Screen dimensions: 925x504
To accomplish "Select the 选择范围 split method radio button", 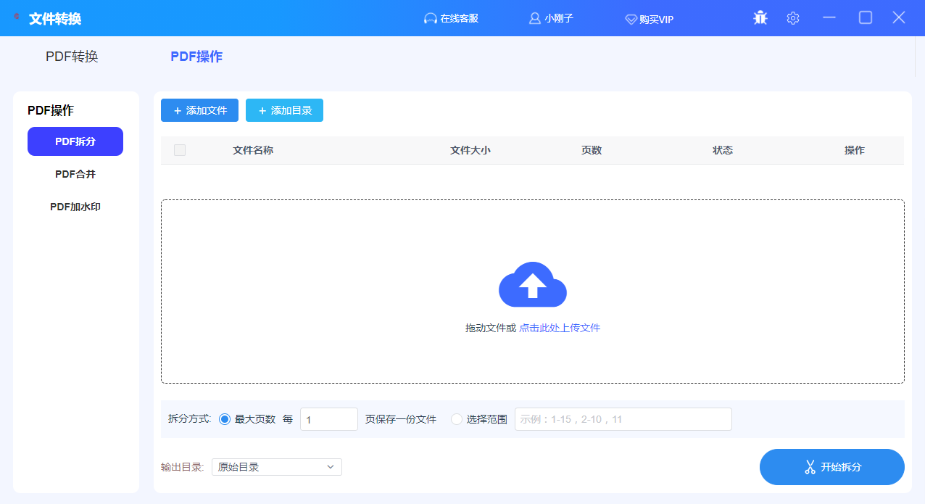I will click(457, 418).
